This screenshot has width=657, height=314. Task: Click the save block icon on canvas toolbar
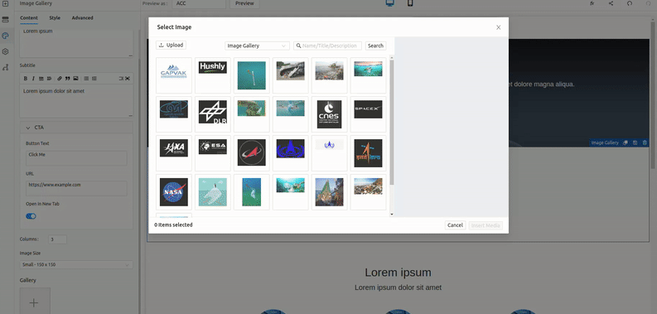[635, 143]
